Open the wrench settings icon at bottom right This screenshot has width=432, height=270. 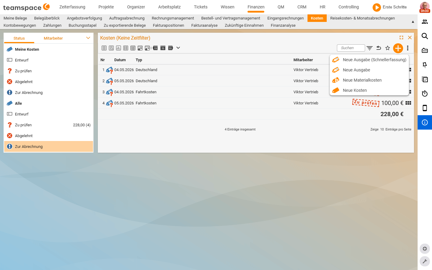tap(425, 261)
